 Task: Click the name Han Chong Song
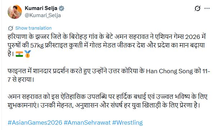point(169,71)
